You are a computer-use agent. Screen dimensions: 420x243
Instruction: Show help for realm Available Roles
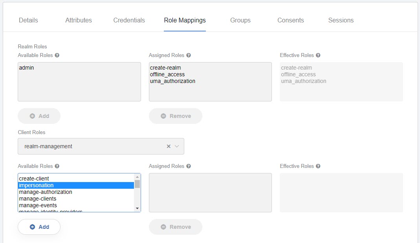coord(57,55)
